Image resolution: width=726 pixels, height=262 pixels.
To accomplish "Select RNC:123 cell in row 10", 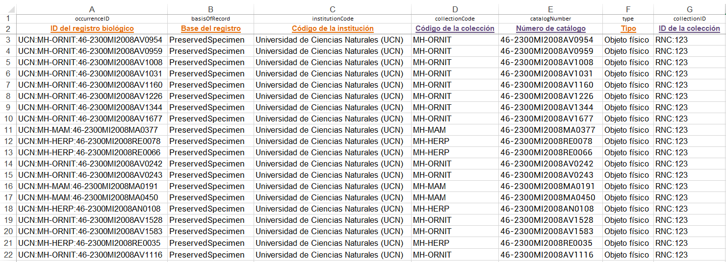I will pos(690,119).
